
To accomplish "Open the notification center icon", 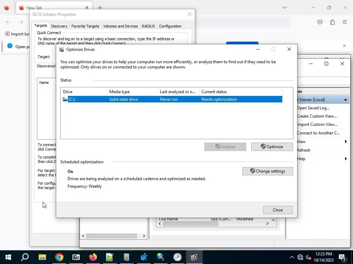I will click(342, 257).
